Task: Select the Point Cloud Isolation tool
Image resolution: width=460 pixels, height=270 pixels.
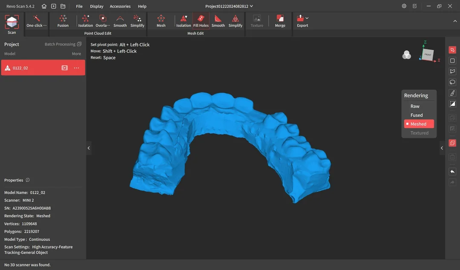Action: pos(85,21)
